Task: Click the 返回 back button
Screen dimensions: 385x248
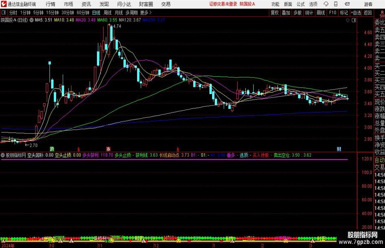Action: coord(367,13)
